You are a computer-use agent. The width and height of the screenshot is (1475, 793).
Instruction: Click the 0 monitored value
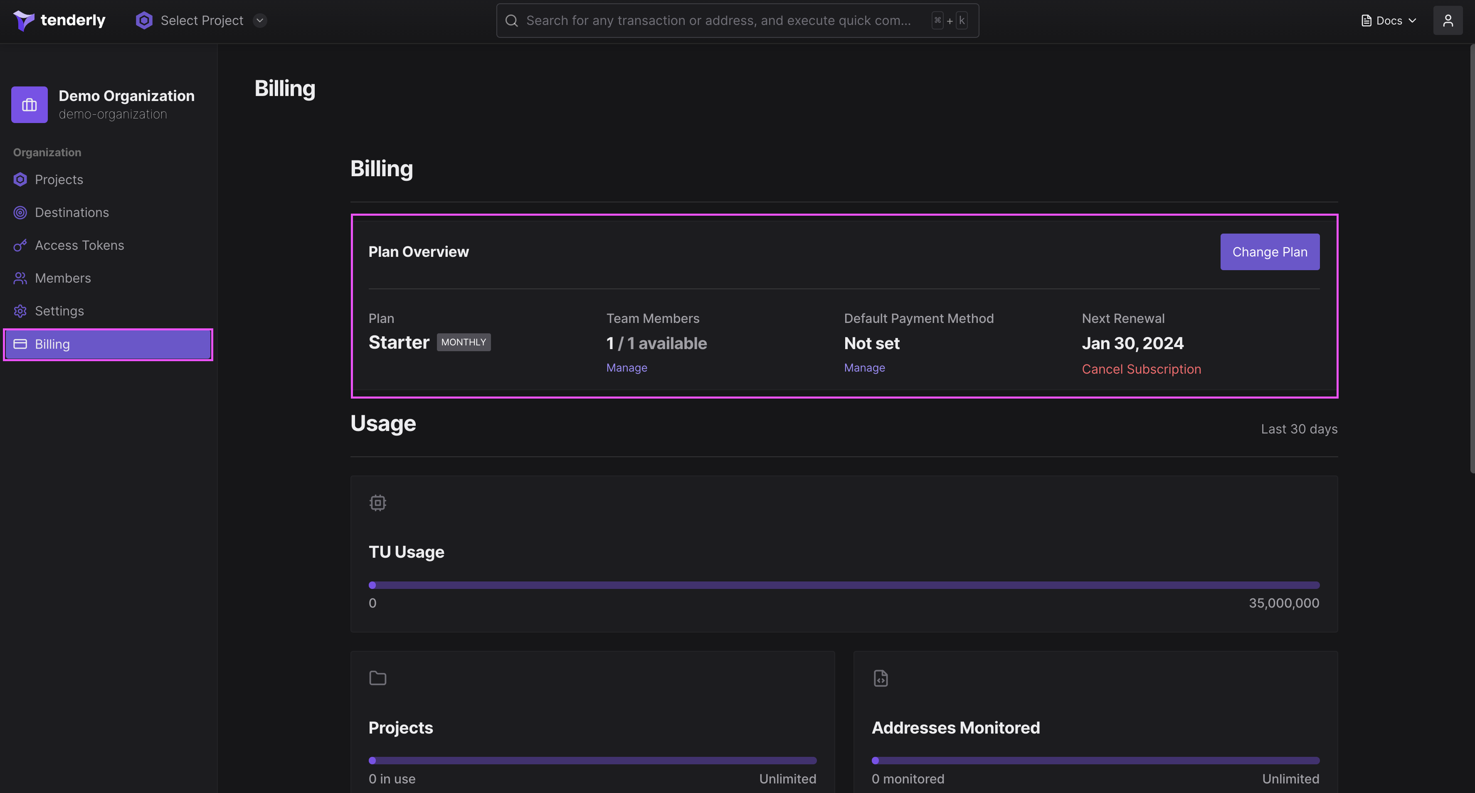908,779
